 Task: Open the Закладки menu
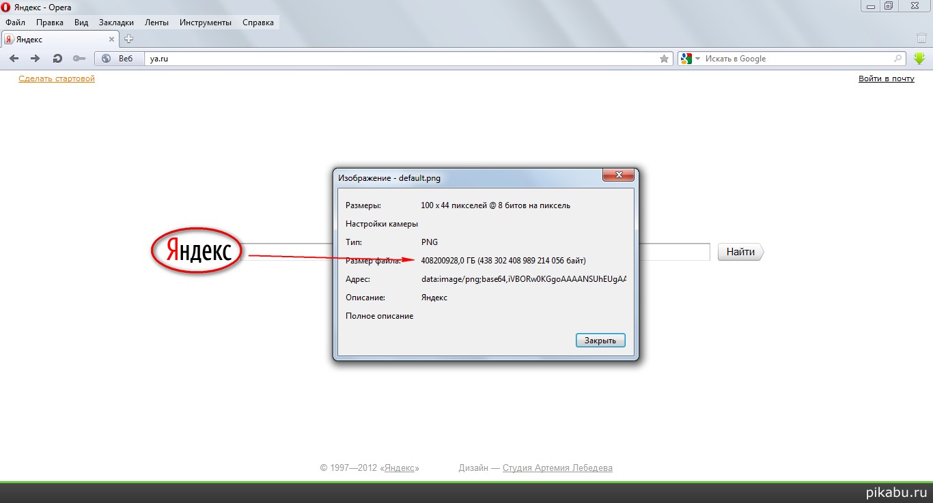(116, 23)
